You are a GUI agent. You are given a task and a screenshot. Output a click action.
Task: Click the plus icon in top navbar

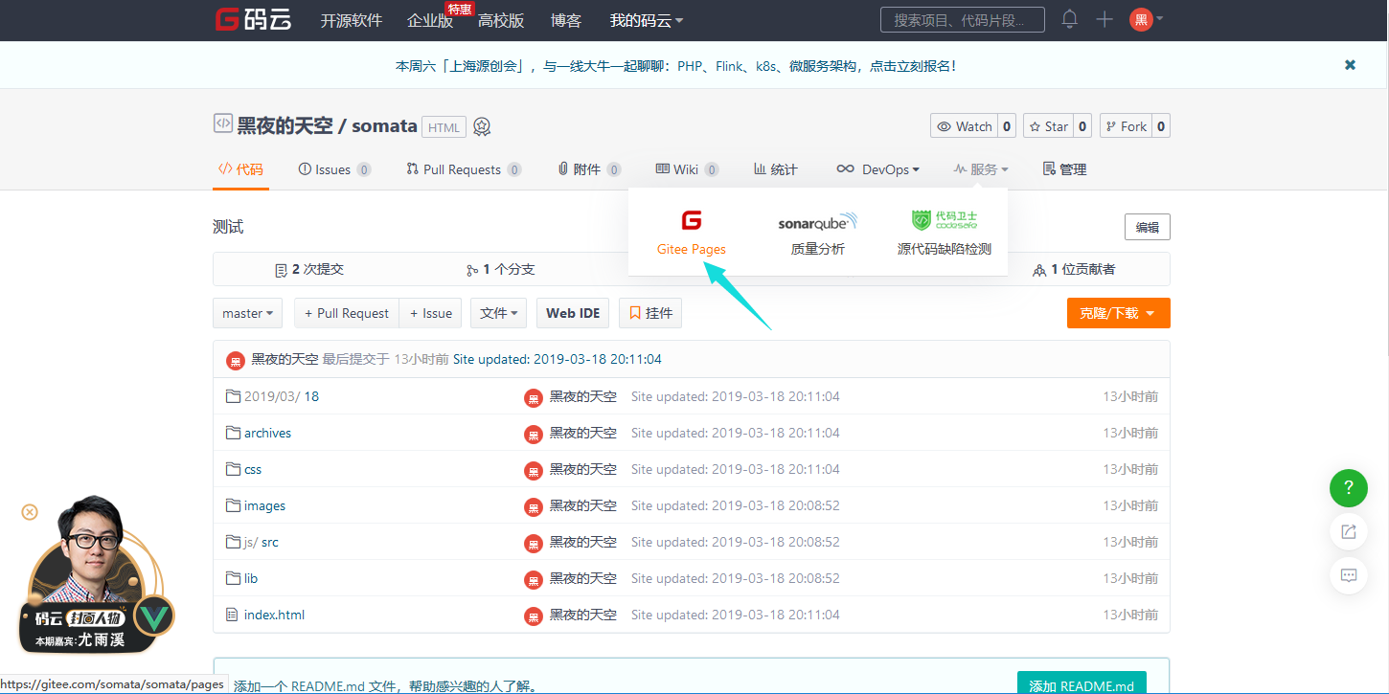1104,19
